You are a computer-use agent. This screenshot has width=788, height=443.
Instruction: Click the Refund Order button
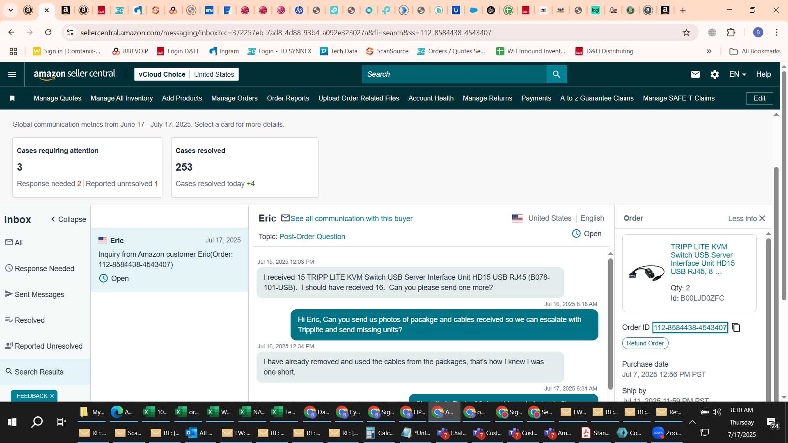pyautogui.click(x=645, y=343)
